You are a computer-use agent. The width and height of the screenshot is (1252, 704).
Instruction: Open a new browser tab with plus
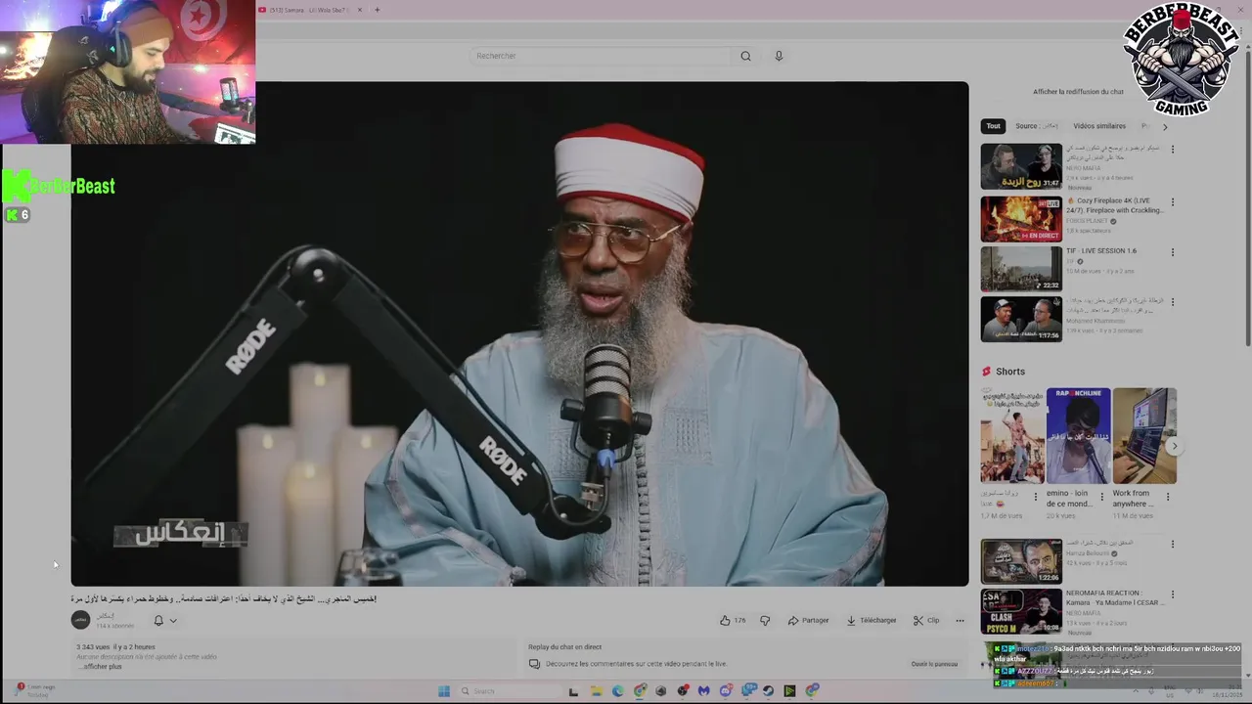tap(377, 10)
